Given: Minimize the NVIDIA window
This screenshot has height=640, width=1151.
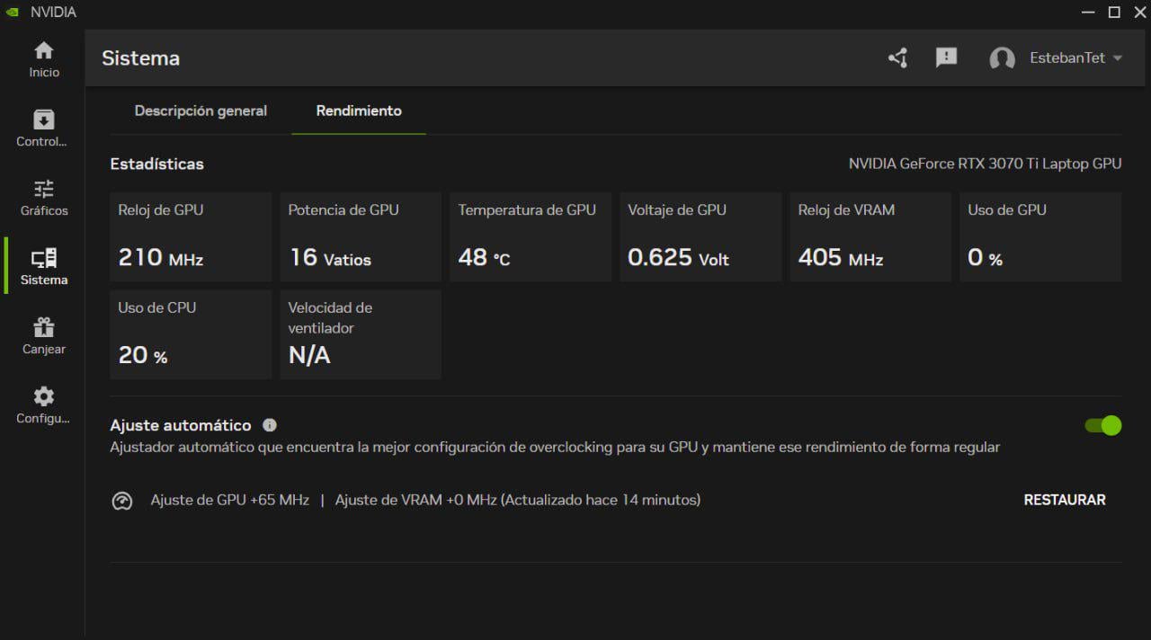Looking at the screenshot, I should coord(1088,12).
